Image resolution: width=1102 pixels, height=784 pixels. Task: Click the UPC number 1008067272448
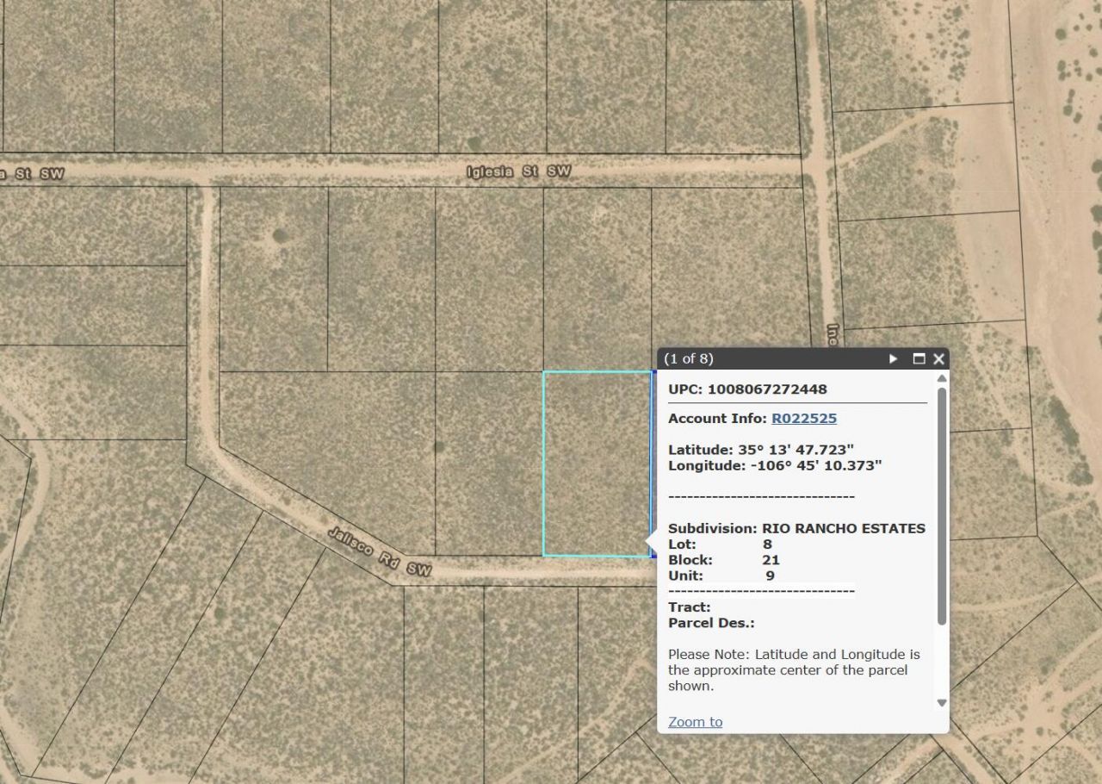tap(766, 389)
